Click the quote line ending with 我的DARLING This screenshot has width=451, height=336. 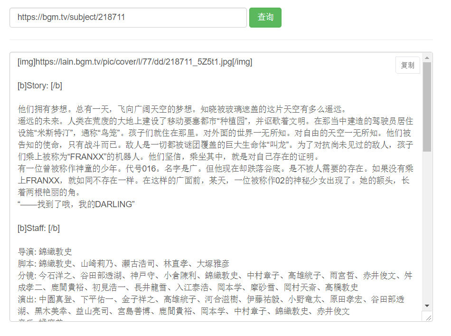click(x=76, y=204)
